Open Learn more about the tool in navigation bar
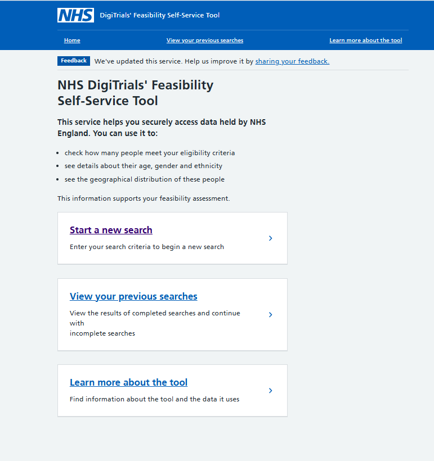Viewport: 434px width, 461px height. coord(366,40)
